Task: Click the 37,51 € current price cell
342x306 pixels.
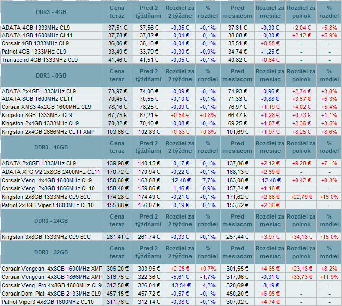Action: pos(118,28)
